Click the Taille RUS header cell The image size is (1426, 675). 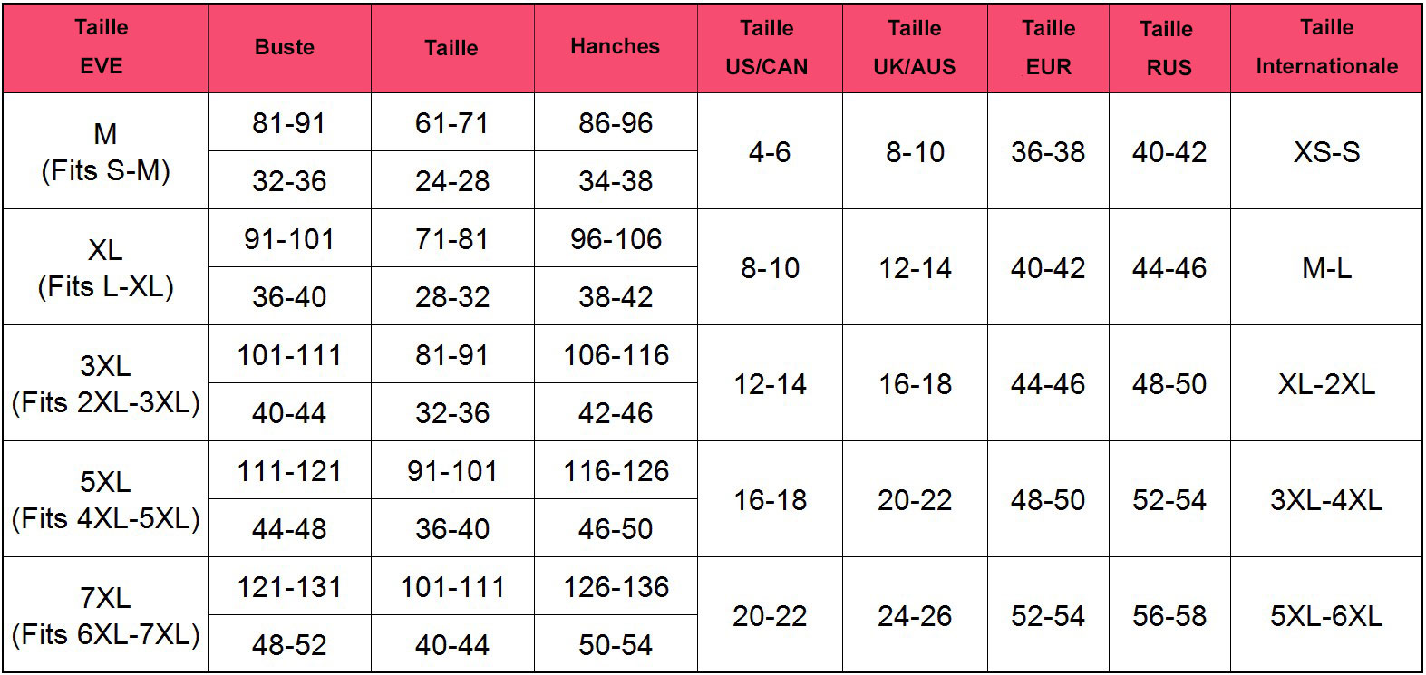tap(1169, 47)
